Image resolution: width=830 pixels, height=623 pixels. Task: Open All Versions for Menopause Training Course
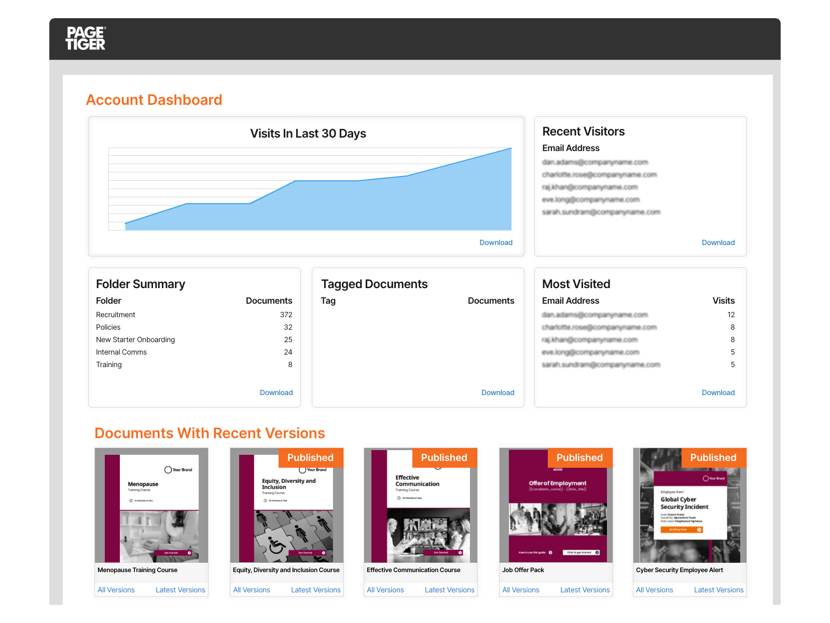116,590
